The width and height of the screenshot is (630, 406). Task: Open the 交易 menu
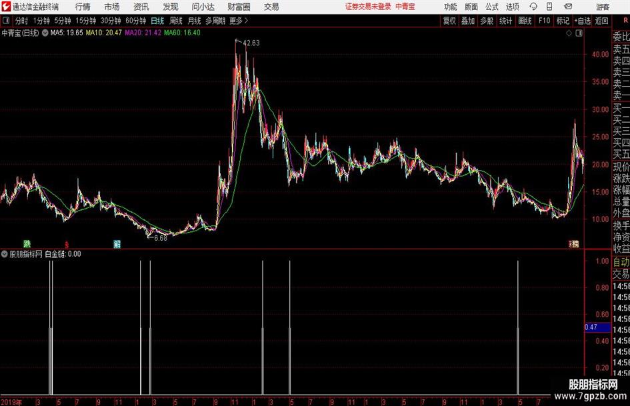click(x=271, y=7)
